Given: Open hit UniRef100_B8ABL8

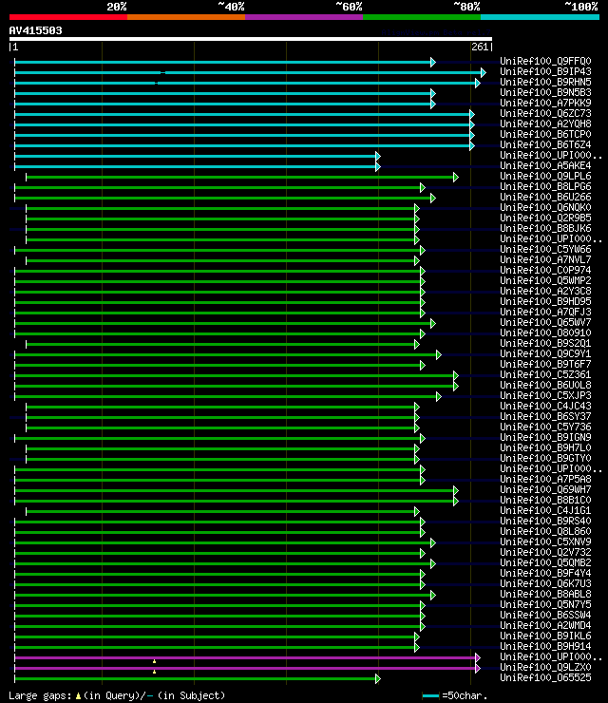Looking at the screenshot, I should tap(545, 594).
